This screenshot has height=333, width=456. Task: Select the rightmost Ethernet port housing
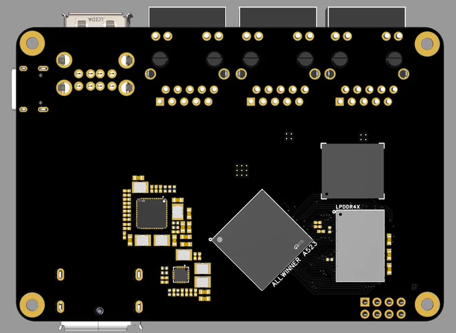[367, 17]
